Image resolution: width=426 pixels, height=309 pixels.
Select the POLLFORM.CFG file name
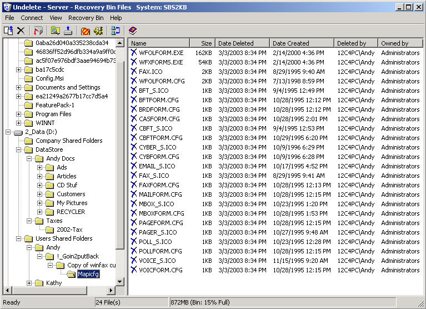pos(161,251)
